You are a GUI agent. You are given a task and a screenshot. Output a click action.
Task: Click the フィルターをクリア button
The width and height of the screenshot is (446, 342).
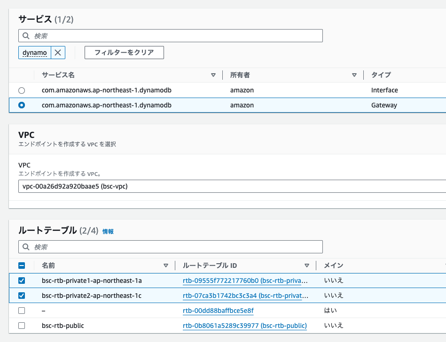pos(124,53)
